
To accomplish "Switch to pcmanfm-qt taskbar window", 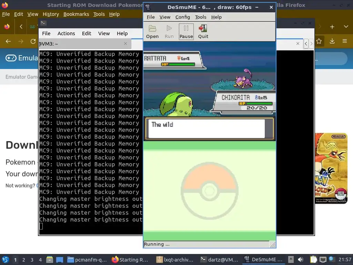I will coord(87,260).
